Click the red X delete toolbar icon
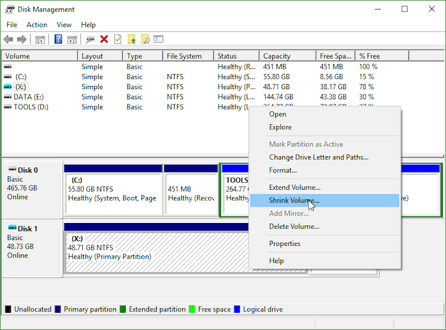Viewport: 446px width, 330px height. tap(104, 39)
